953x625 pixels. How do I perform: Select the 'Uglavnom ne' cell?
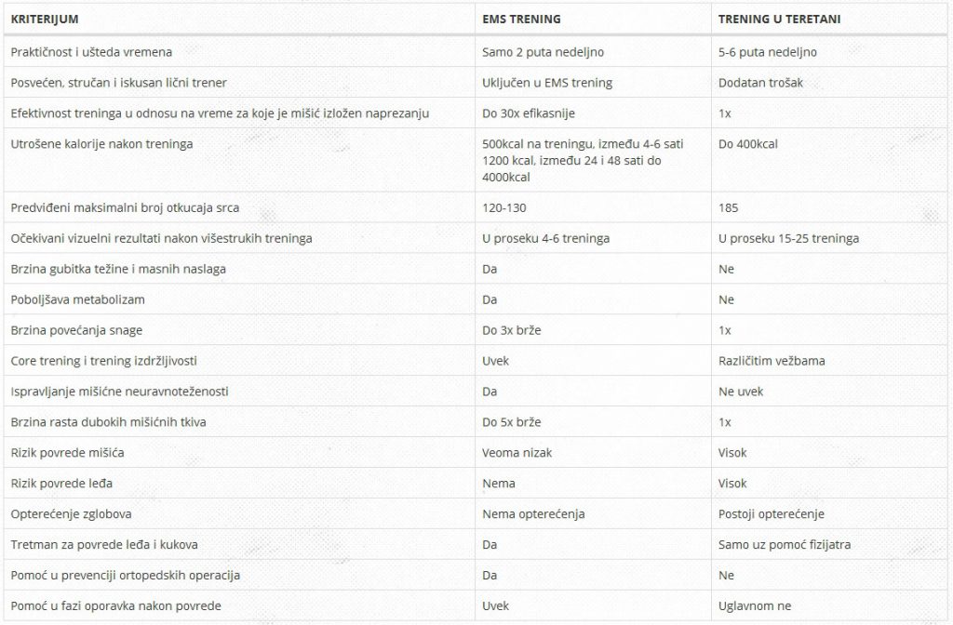pos(753,606)
